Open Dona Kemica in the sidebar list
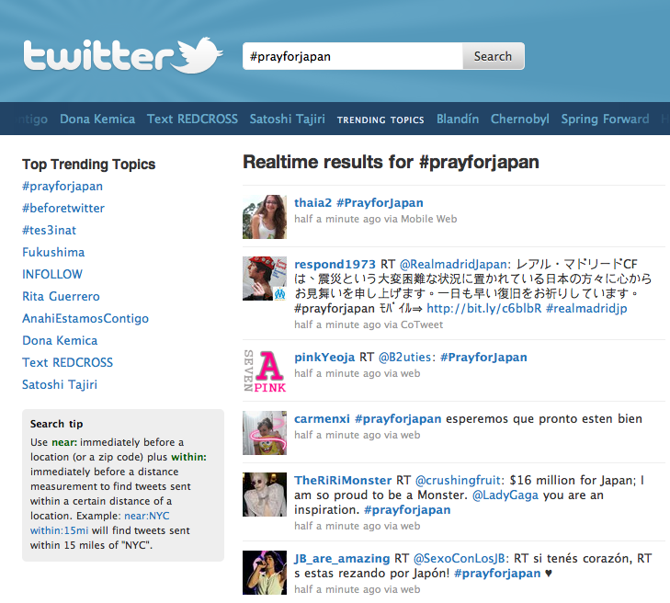 tap(60, 341)
